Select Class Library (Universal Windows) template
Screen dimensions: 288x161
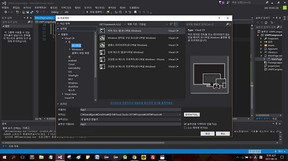tap(142, 45)
